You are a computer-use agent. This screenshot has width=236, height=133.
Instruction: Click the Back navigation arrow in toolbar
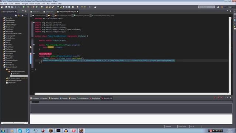85,7
